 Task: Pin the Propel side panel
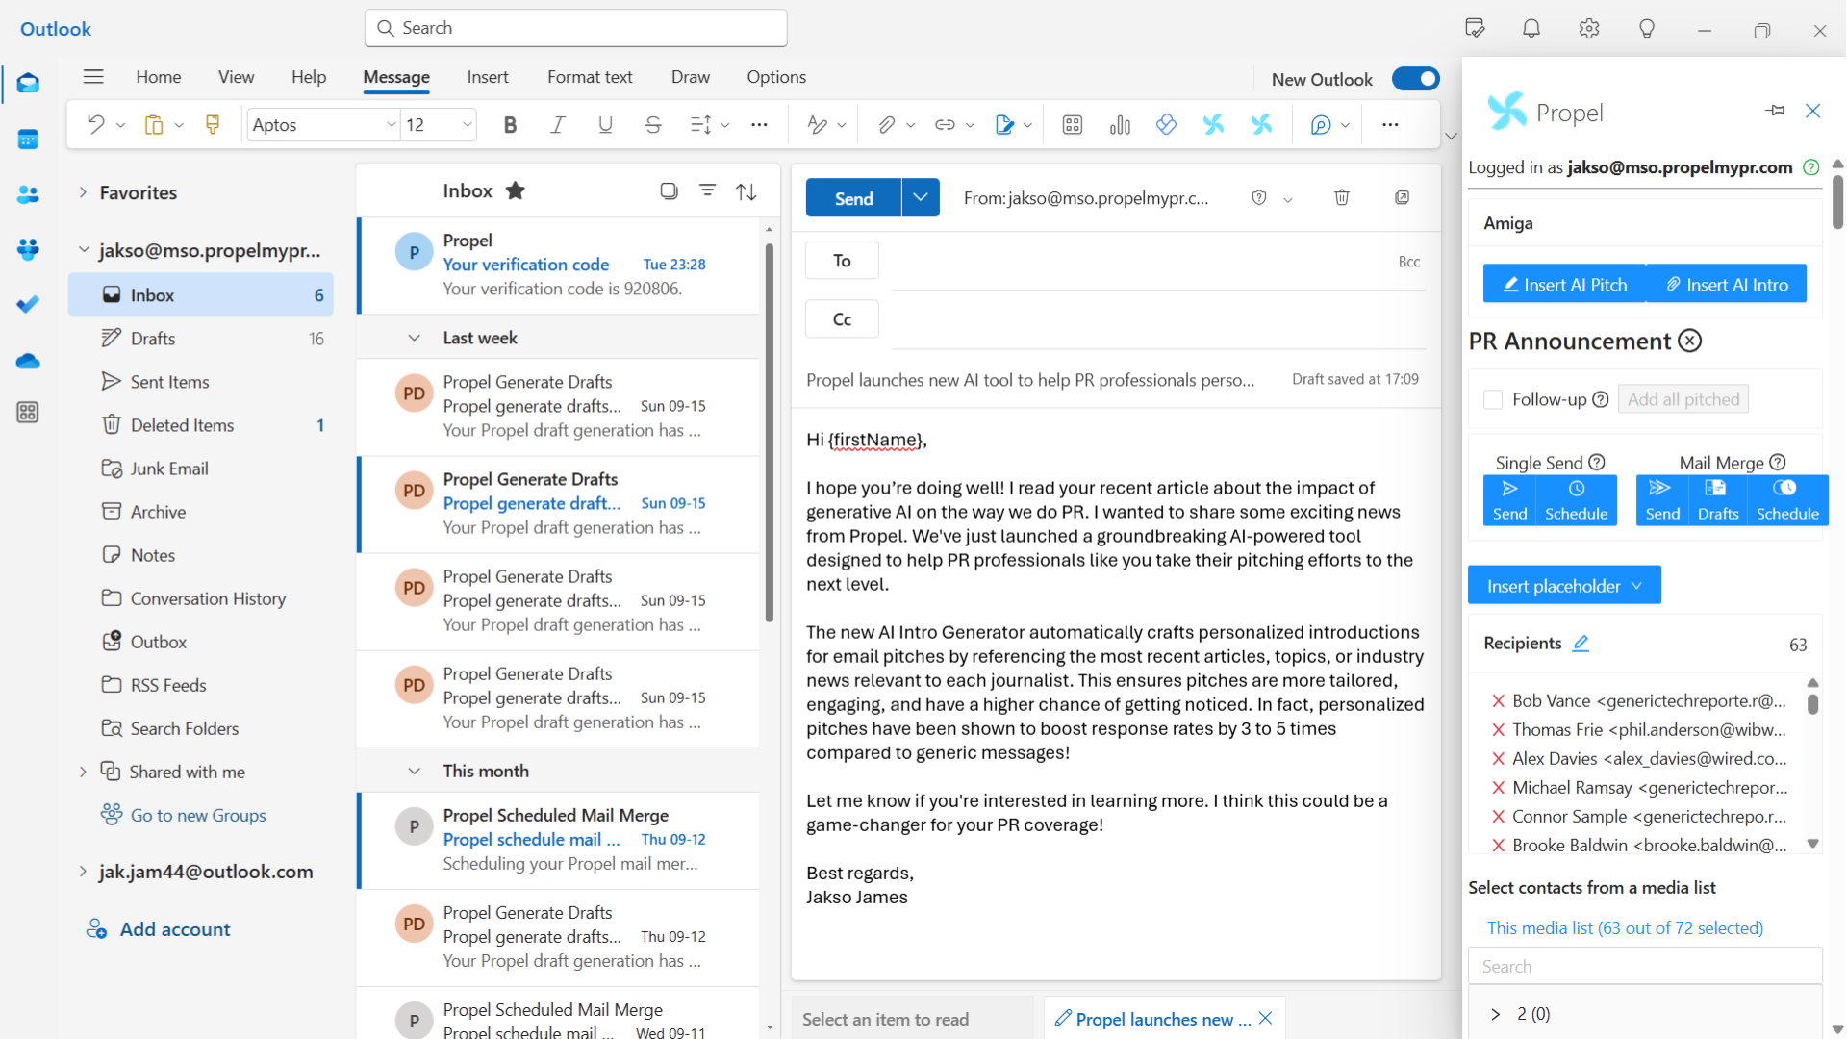pos(1775,111)
